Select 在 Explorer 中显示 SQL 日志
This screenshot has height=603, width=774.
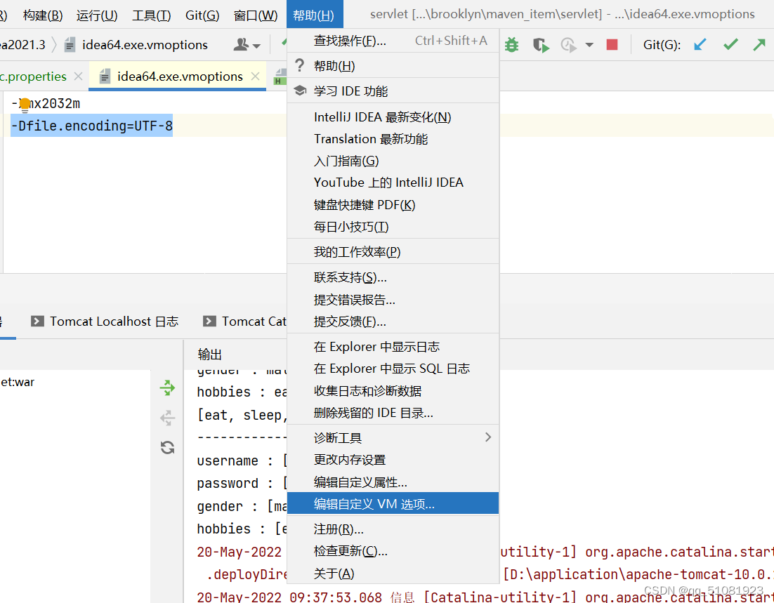click(393, 369)
